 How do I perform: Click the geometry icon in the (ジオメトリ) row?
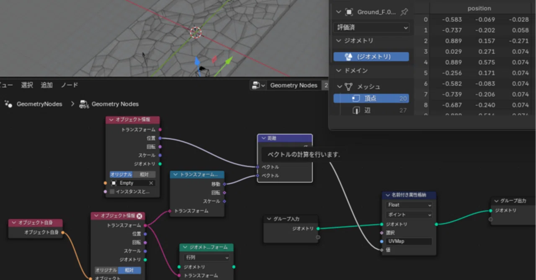(348, 57)
